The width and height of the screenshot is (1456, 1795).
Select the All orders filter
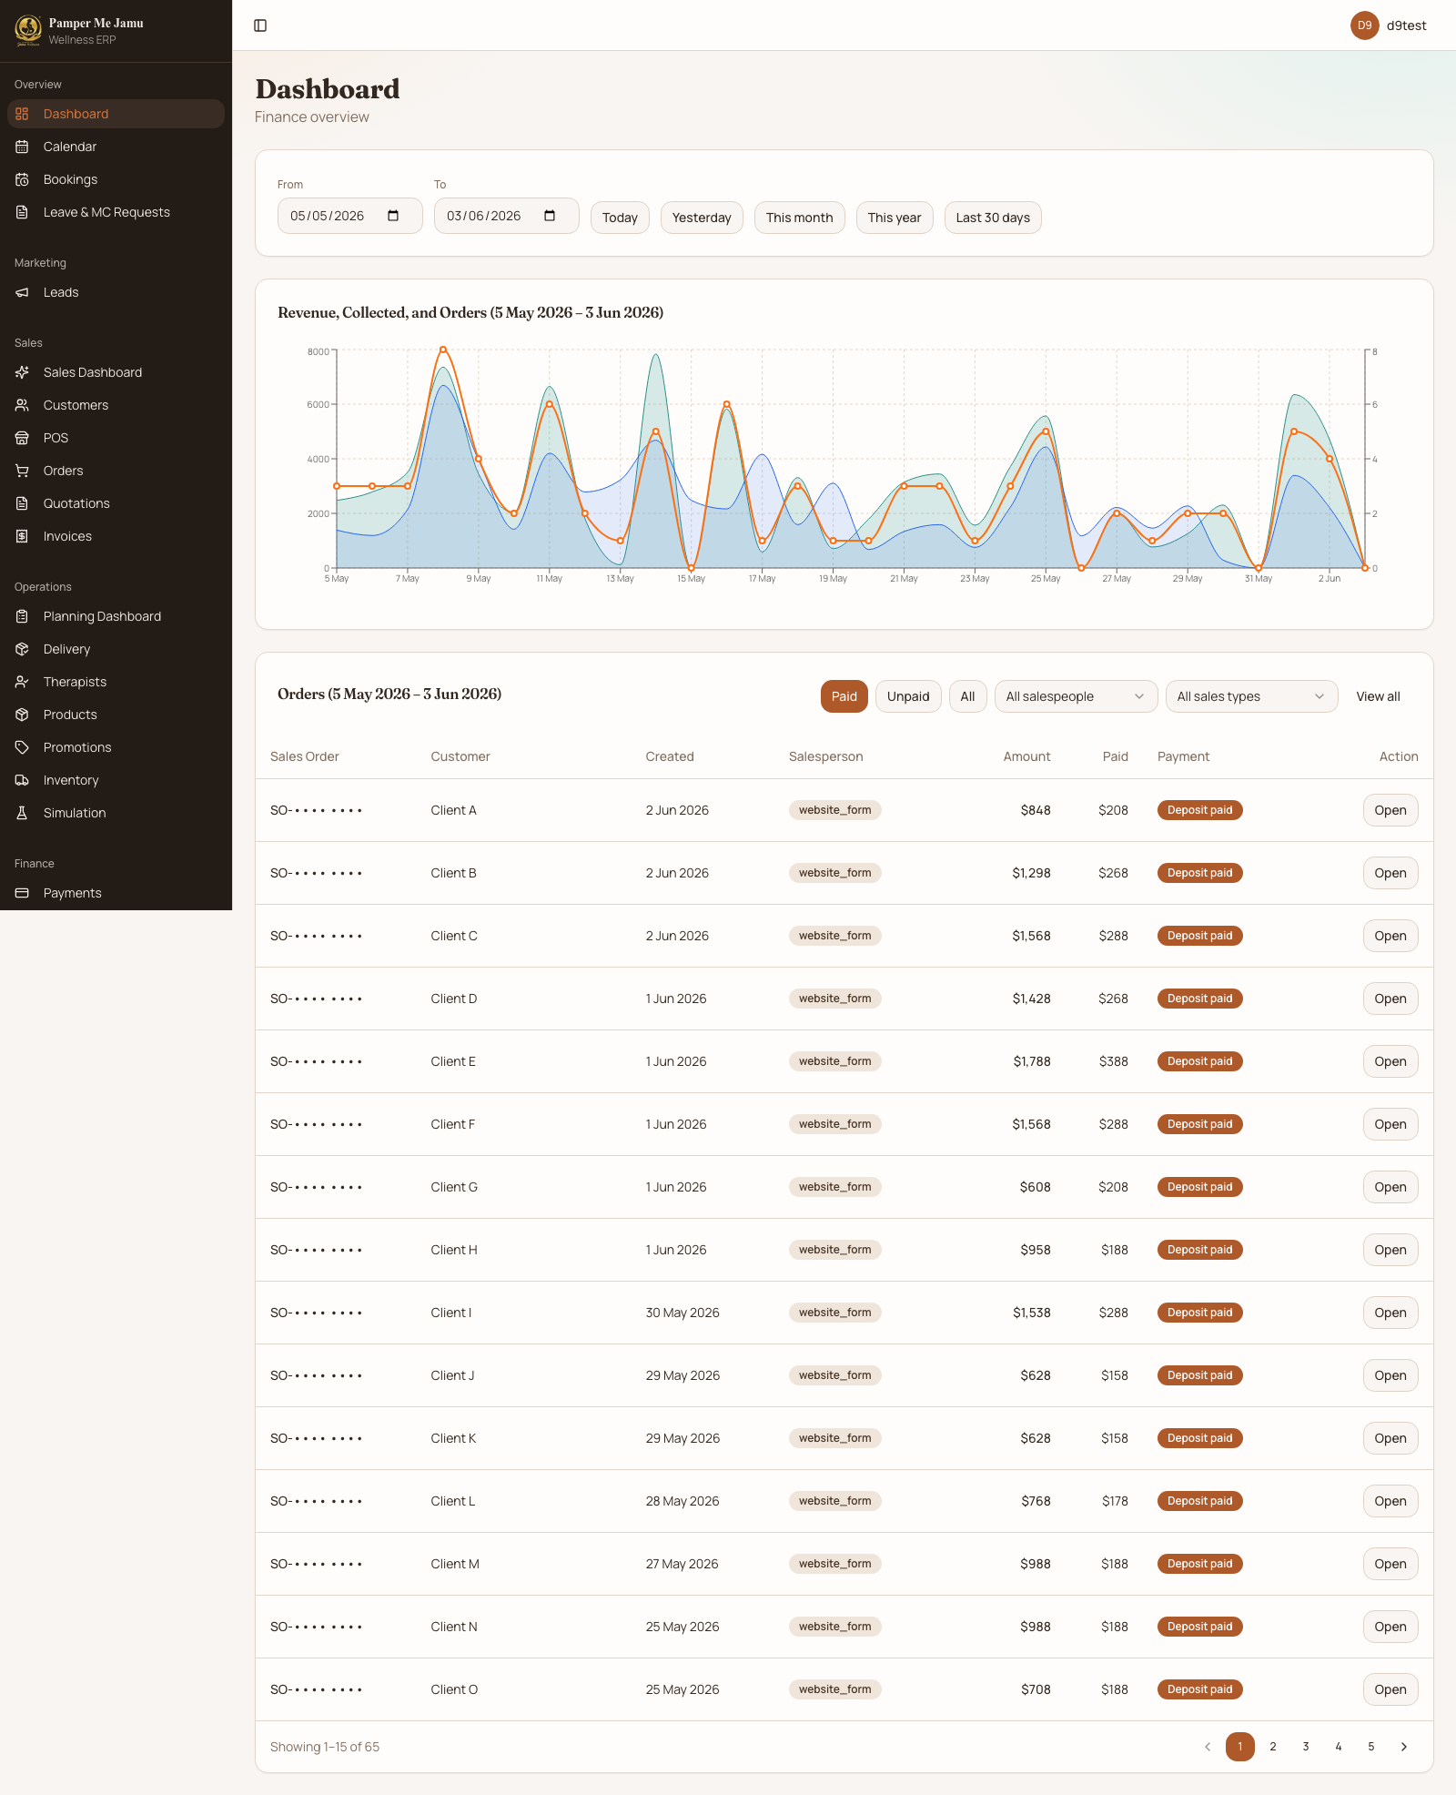(968, 696)
